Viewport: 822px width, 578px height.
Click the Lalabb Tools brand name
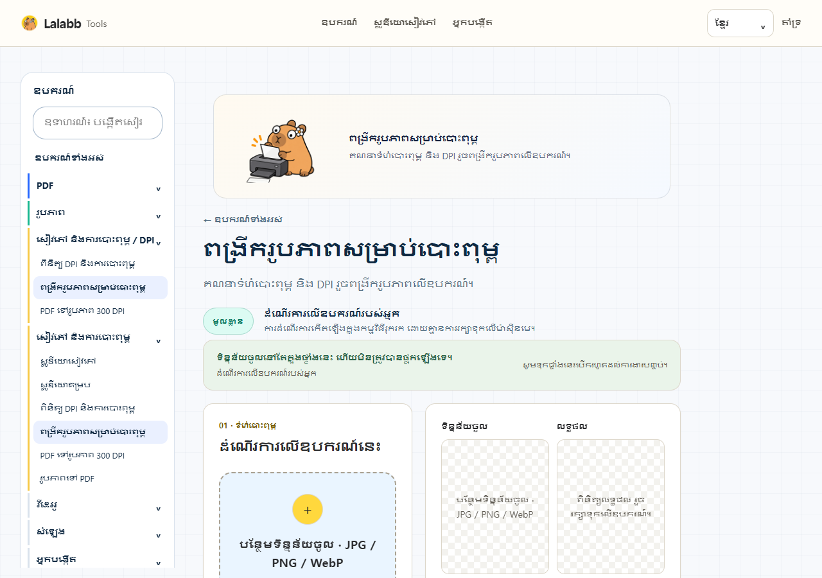click(x=75, y=24)
